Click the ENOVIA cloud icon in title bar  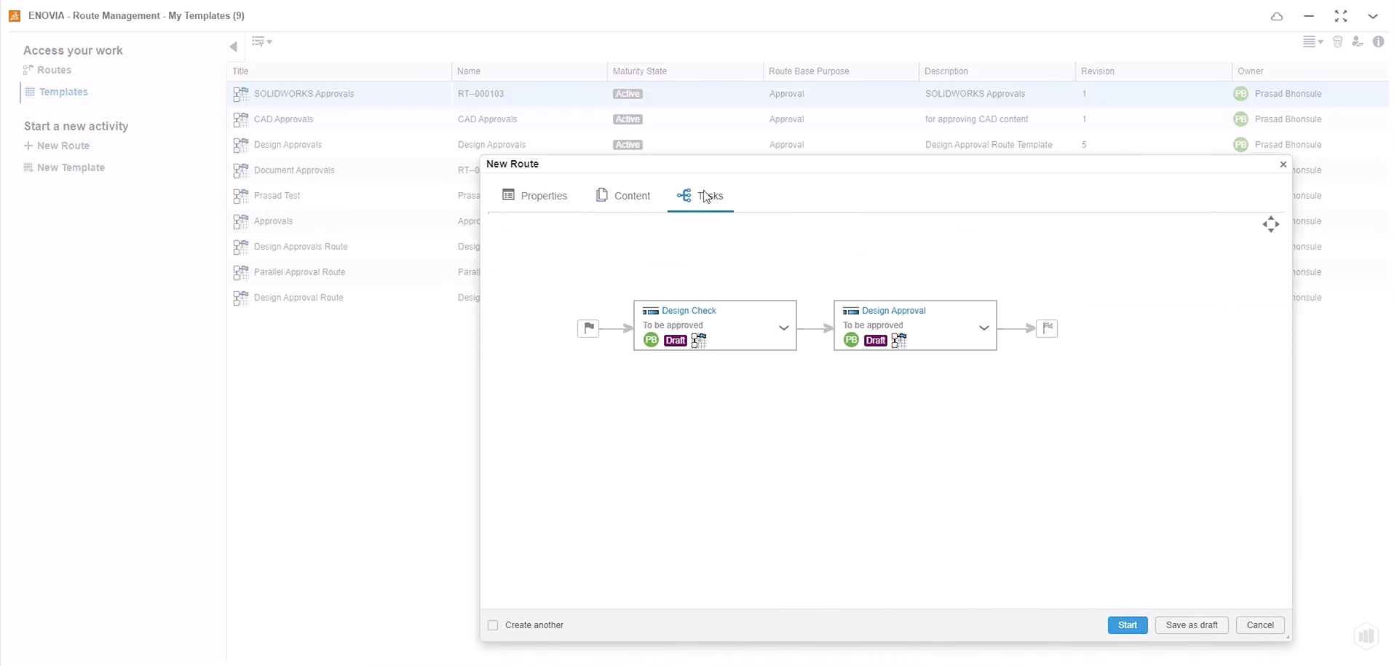(x=1278, y=16)
